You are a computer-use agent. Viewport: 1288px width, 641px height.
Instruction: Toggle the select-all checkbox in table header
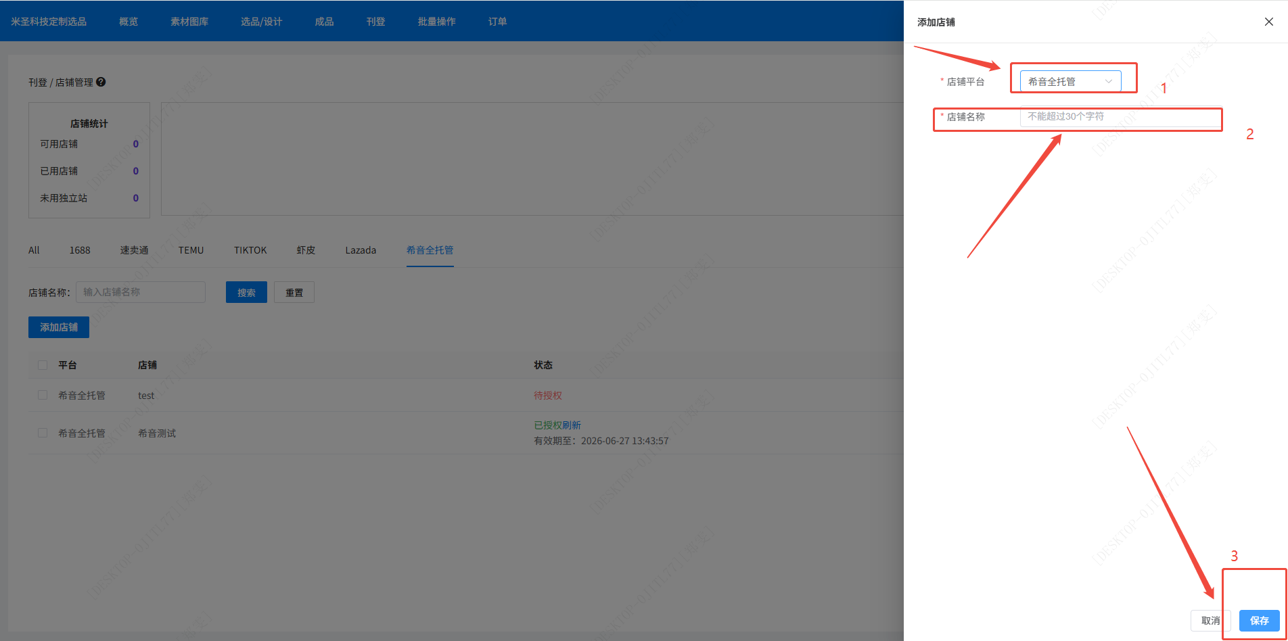point(43,365)
